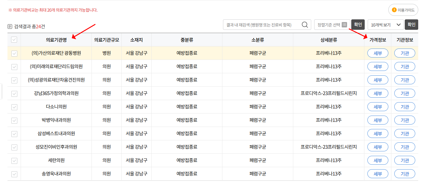Click the list icon in 정렬기준 선택
Screen dimensions: 423x185
pos(344,25)
